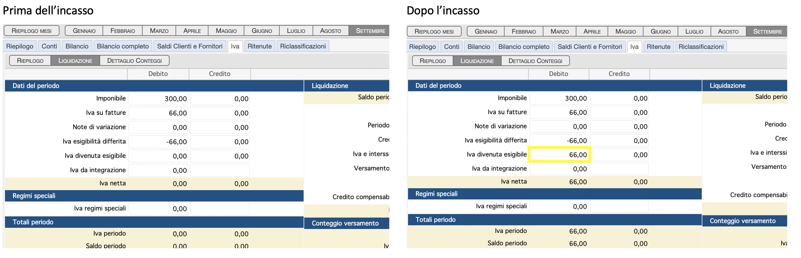Select Settembre month in the Dopo l'incasso panel
801x258 pixels.
click(767, 31)
